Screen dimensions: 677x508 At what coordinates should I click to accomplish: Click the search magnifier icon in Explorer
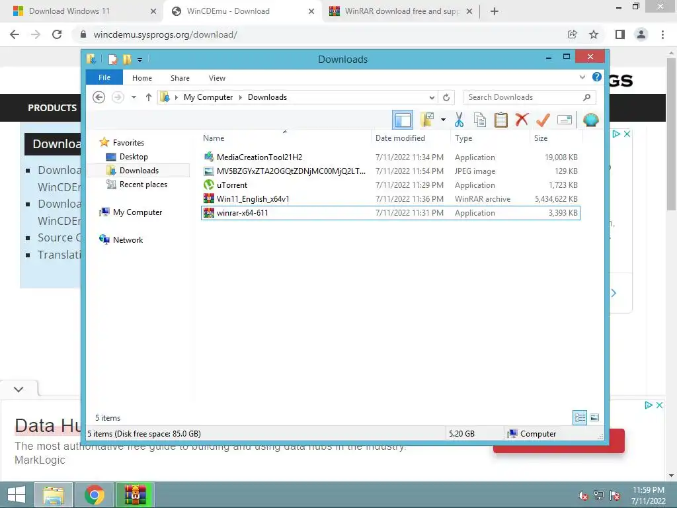pos(586,97)
